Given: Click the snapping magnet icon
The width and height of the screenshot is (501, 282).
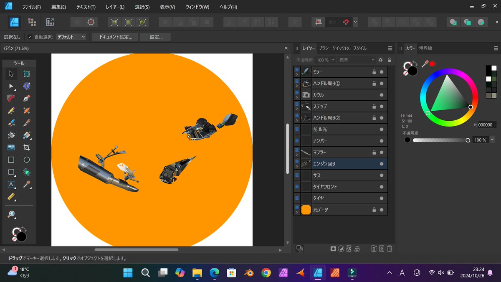Looking at the screenshot, I should coord(346,22).
